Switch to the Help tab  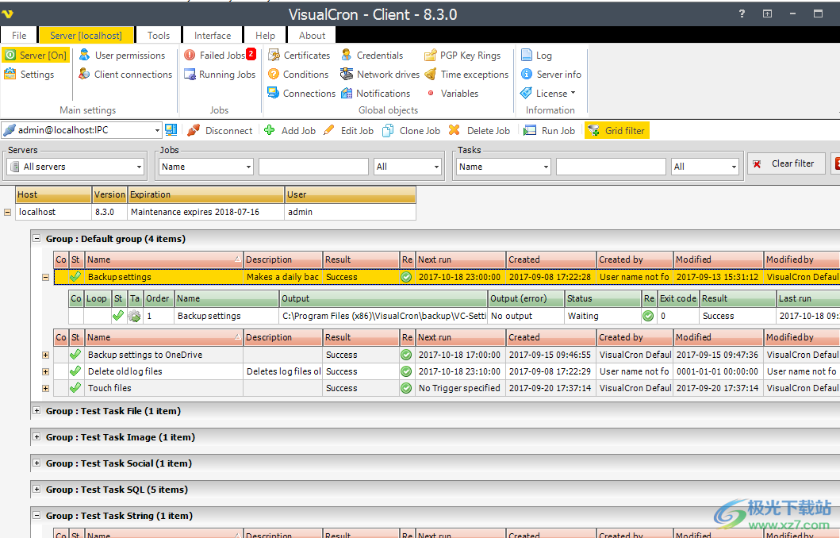[x=265, y=36]
